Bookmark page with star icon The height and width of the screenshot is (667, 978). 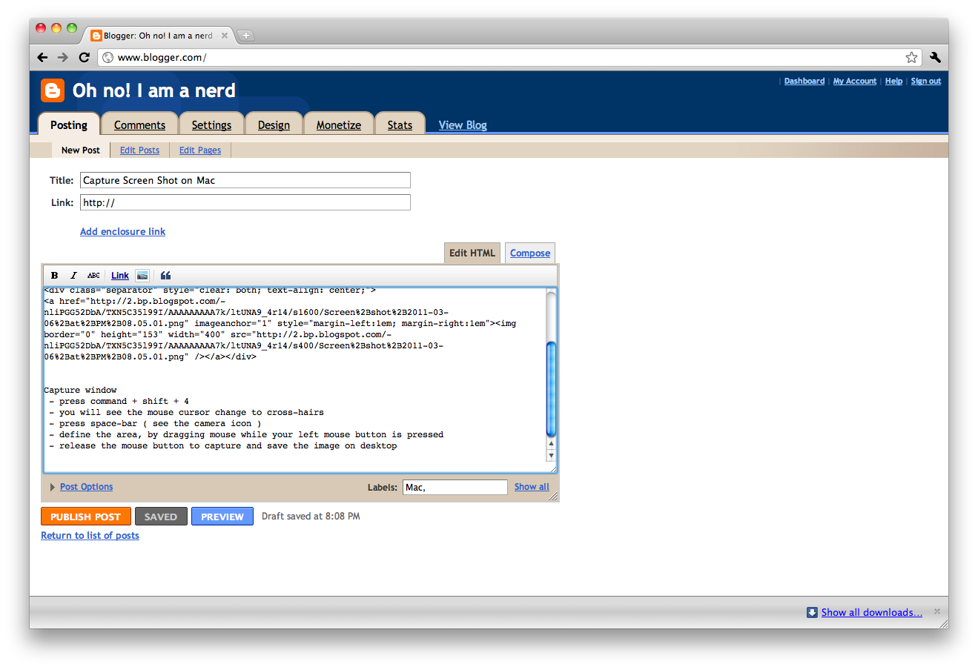click(911, 57)
